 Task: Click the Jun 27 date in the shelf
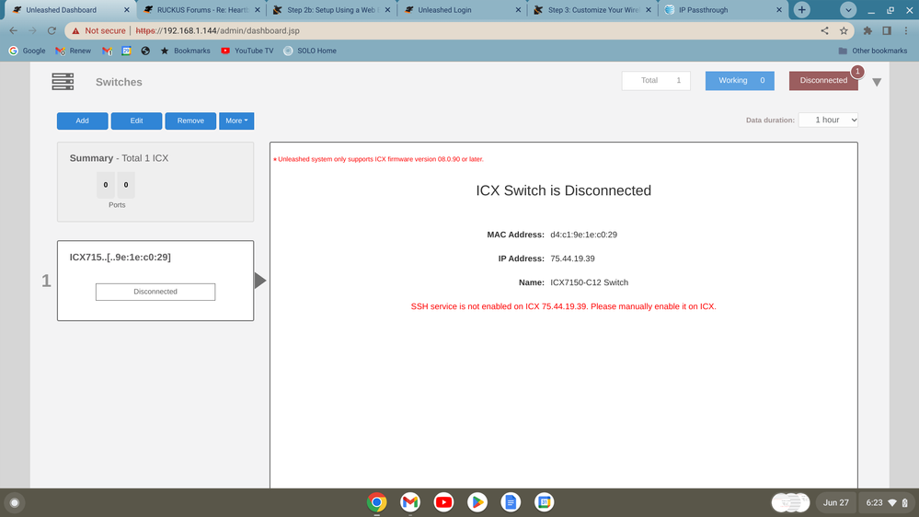836,502
